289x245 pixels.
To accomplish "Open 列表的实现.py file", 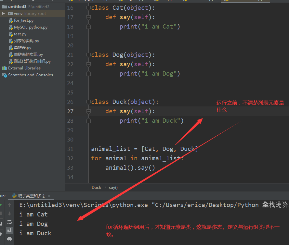I will click(x=26, y=41).
